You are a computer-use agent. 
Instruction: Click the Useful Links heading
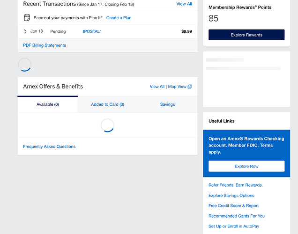coord(222,121)
